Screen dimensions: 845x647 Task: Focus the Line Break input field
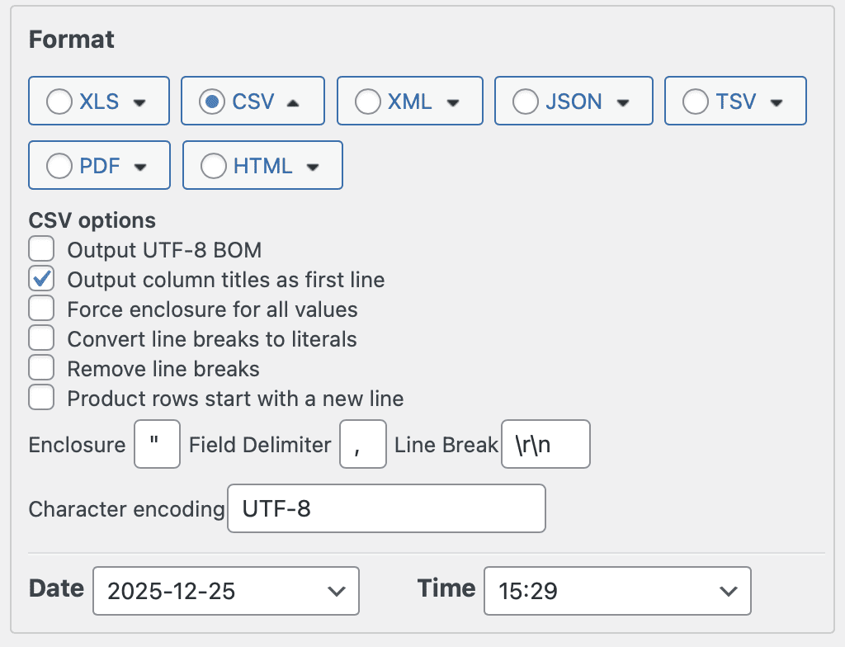click(545, 445)
